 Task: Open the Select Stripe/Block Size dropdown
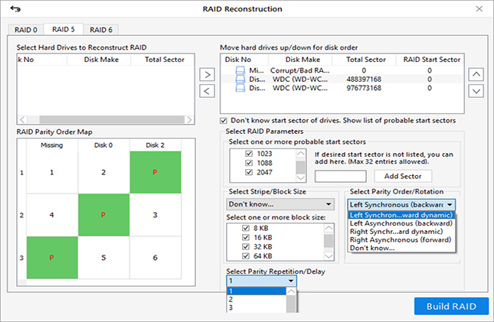pos(280,204)
